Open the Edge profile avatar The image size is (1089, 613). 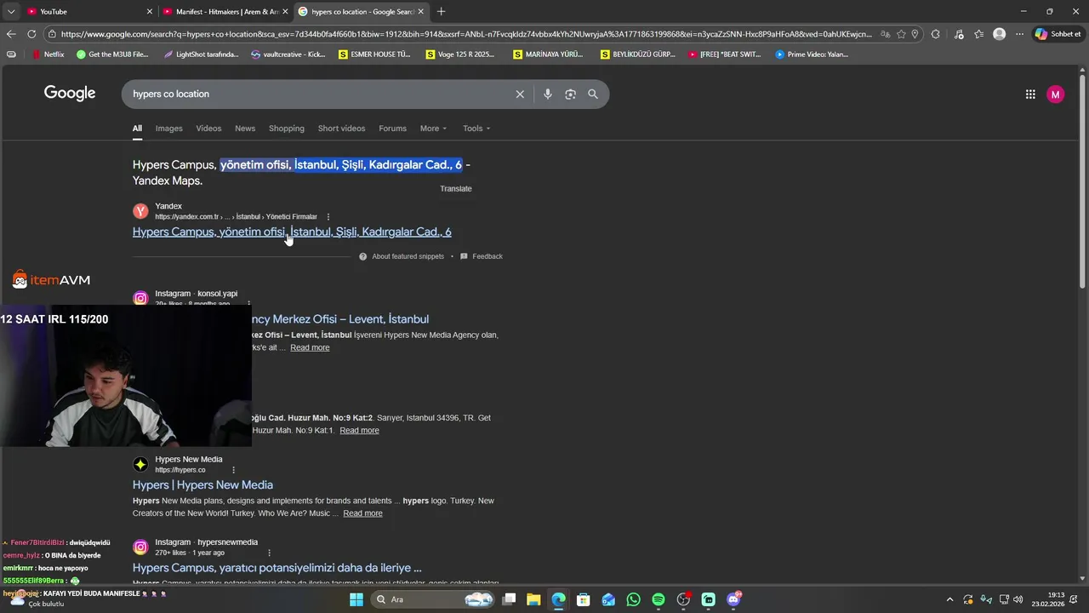tap(999, 34)
